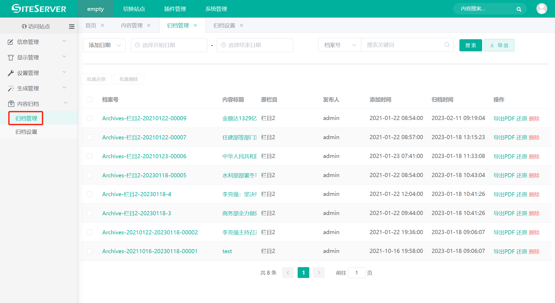This screenshot has height=303, width=555.
Task: Collapse sidebar with hamburger icon
Action: coord(72,26)
